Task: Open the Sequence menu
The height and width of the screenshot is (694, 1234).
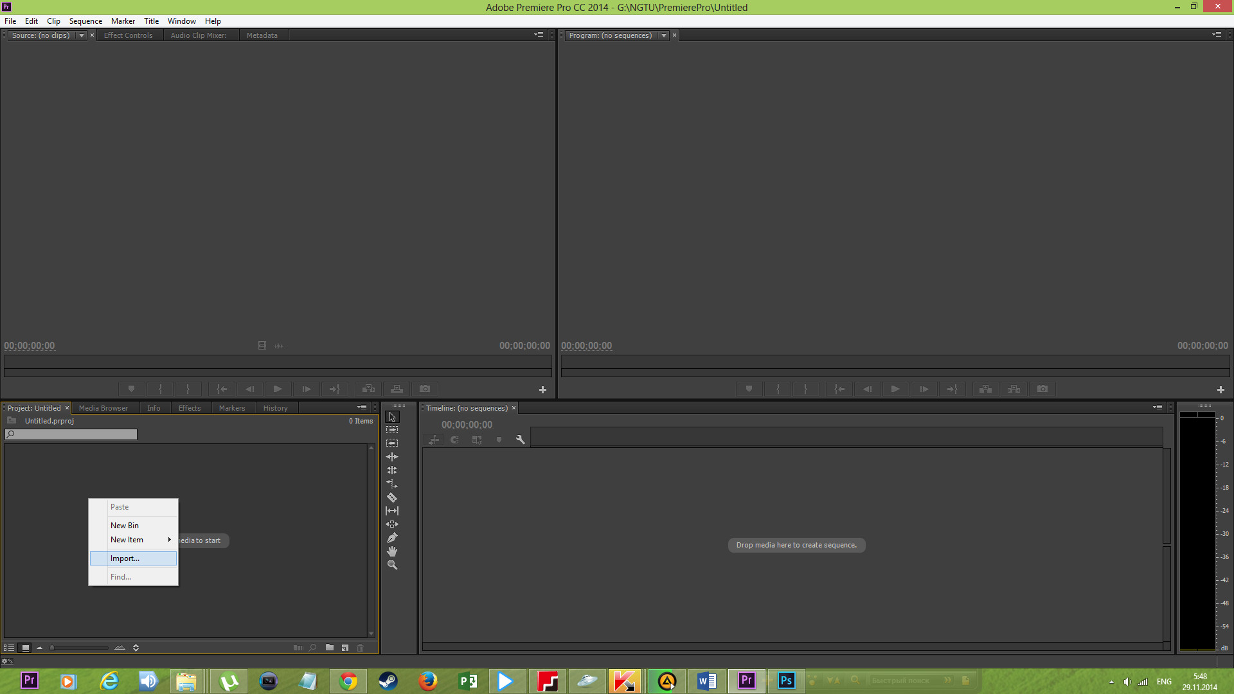Action: click(x=85, y=21)
